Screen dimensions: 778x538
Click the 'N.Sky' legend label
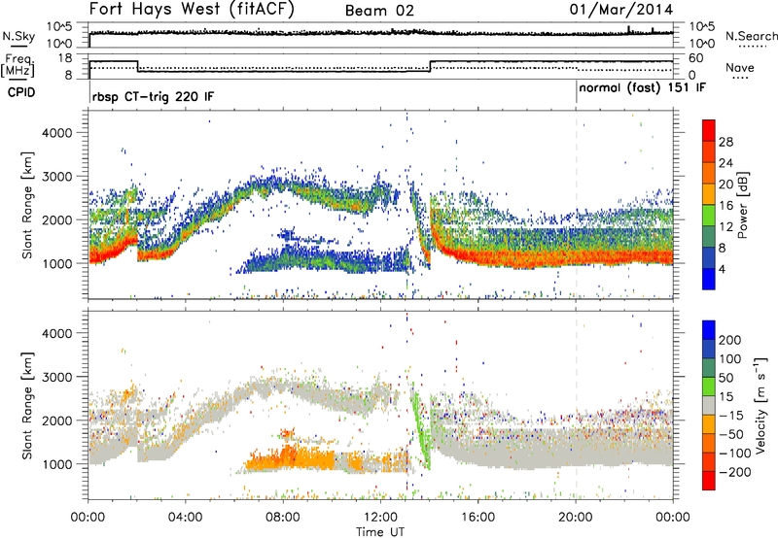tap(18, 36)
